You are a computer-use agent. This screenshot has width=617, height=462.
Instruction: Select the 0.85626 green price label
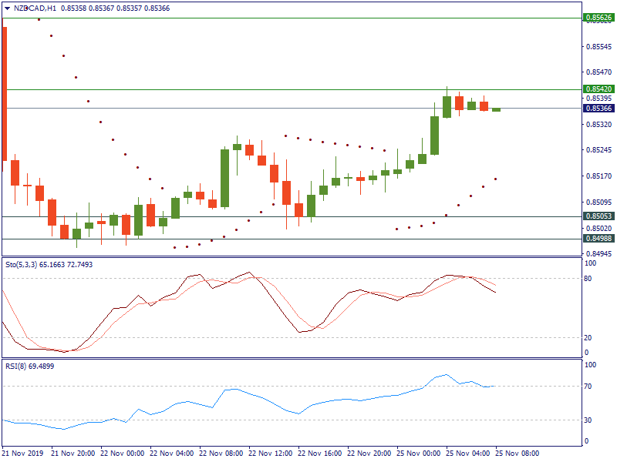point(598,17)
